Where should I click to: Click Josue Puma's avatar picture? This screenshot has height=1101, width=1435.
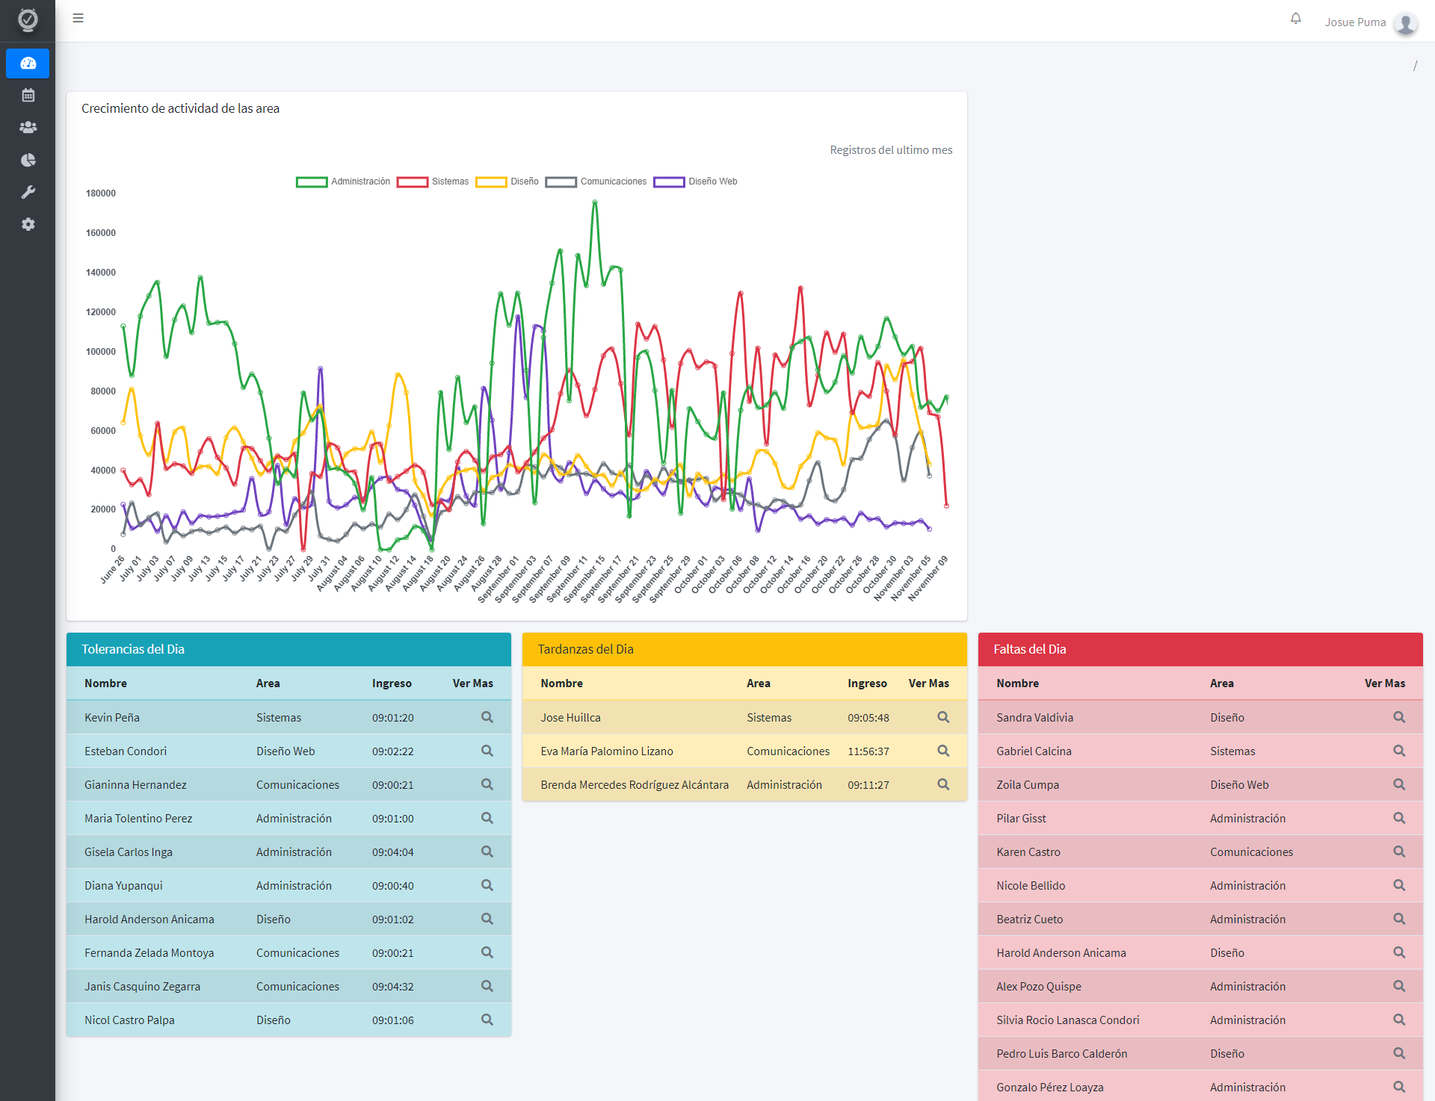pyautogui.click(x=1406, y=22)
